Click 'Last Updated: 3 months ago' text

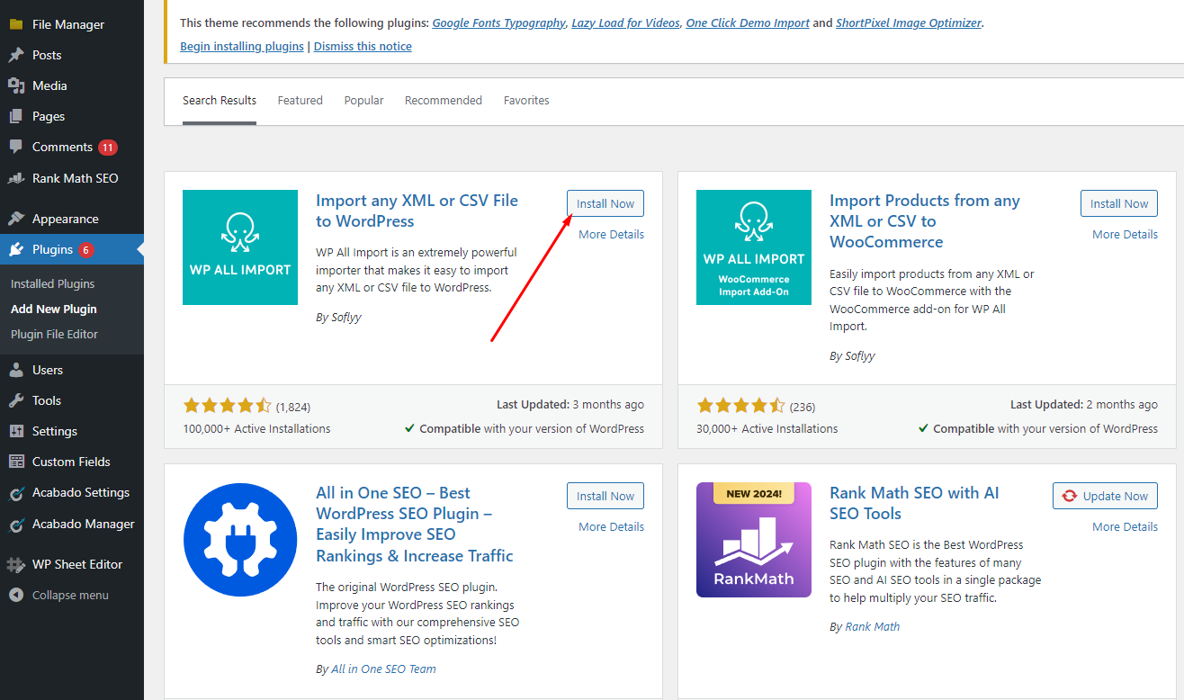point(570,405)
